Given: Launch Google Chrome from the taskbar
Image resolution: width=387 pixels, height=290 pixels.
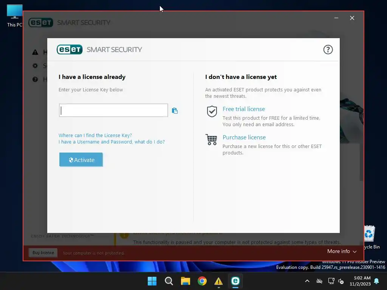Looking at the screenshot, I should (202, 281).
